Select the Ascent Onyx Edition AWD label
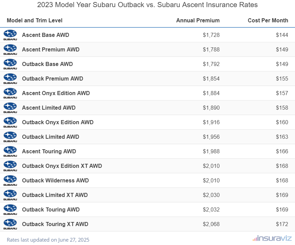295x245 pixels. coord(56,93)
